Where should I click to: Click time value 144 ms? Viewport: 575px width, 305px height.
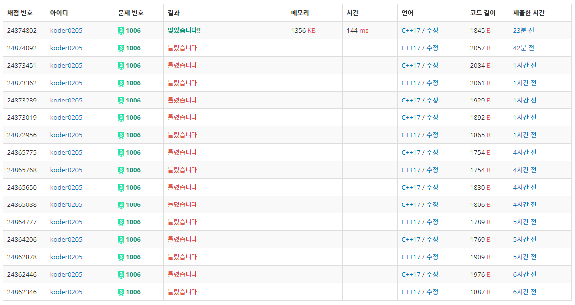[357, 31]
